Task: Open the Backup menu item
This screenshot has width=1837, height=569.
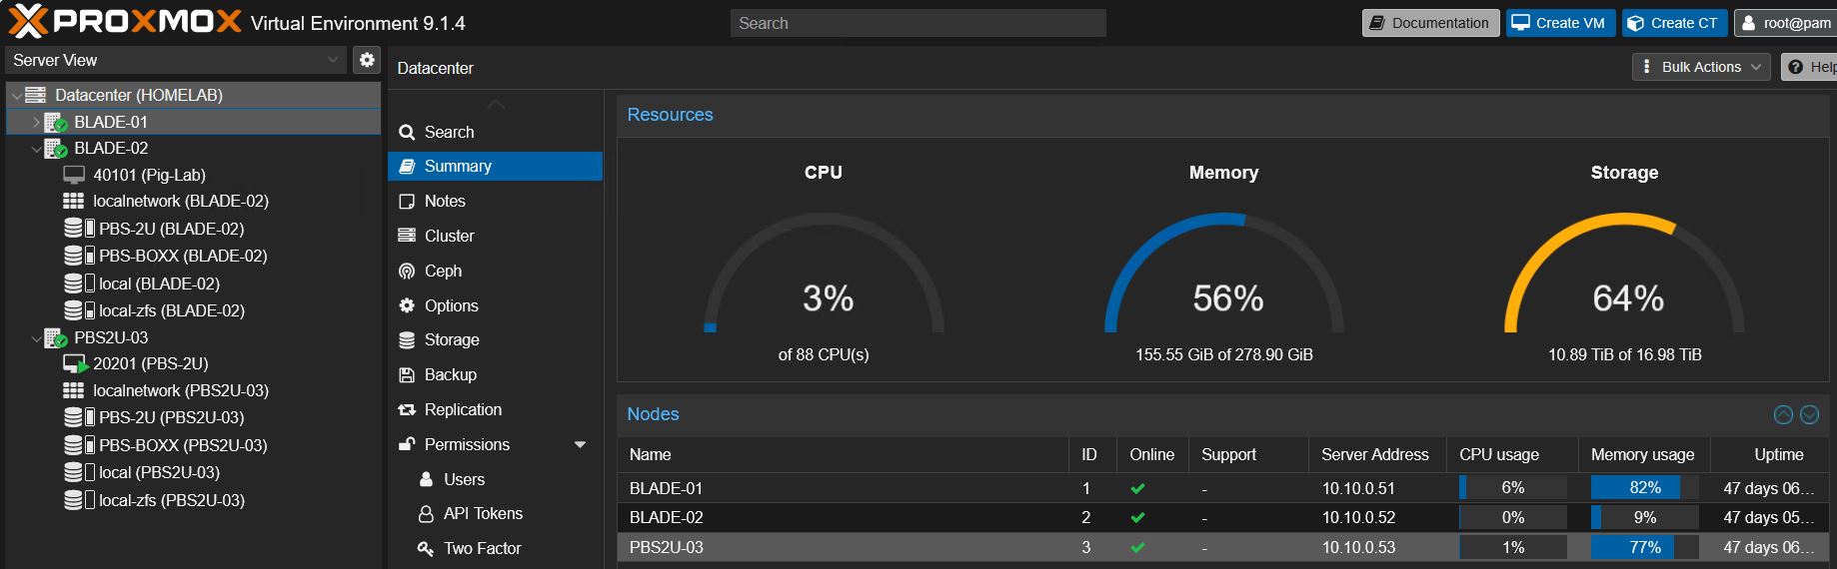Action: click(x=495, y=374)
